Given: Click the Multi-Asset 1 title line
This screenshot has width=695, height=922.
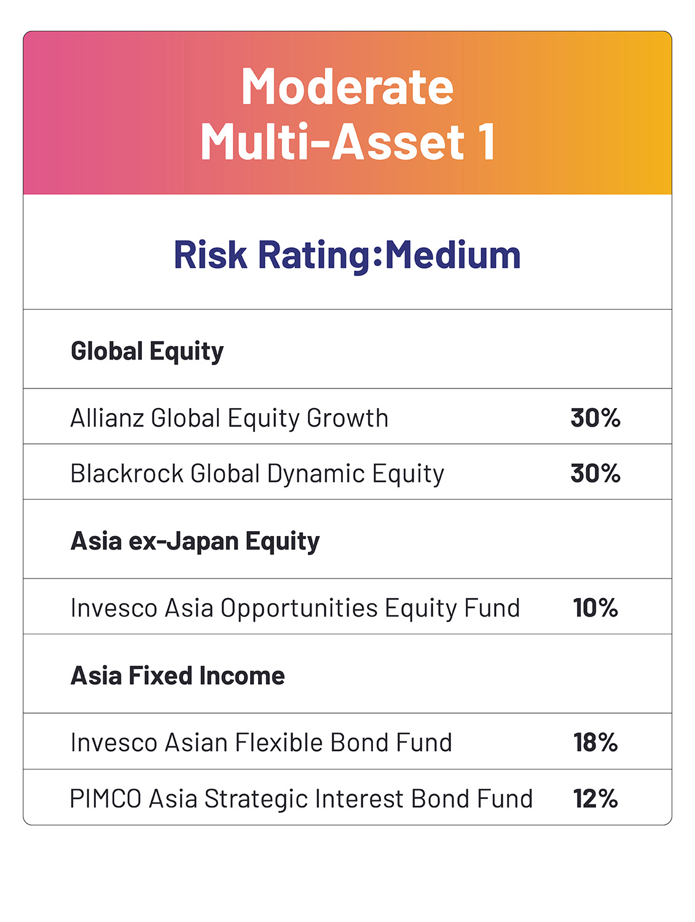Looking at the screenshot, I should coord(348,142).
